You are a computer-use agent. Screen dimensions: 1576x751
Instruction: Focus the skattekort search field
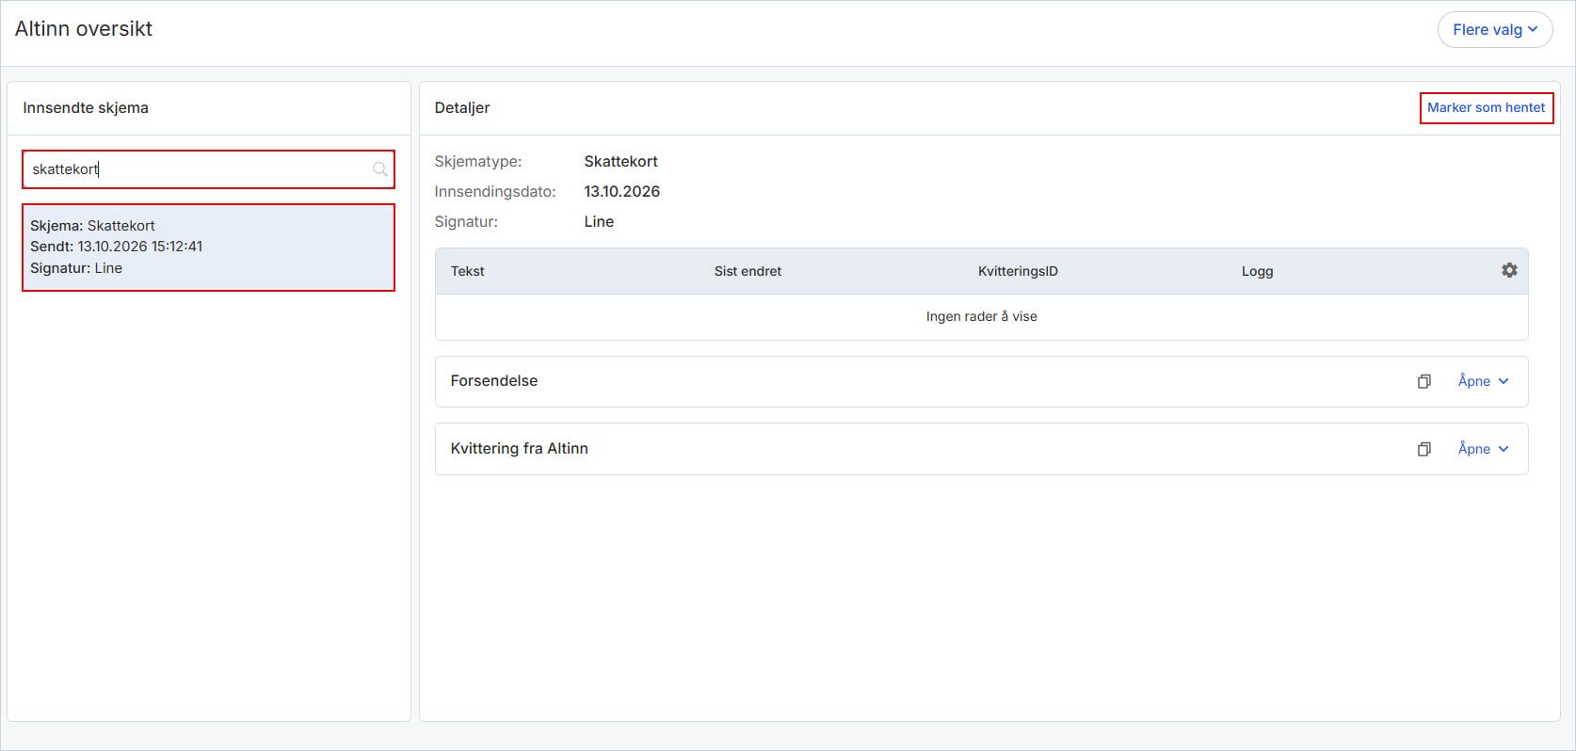pyautogui.click(x=208, y=169)
